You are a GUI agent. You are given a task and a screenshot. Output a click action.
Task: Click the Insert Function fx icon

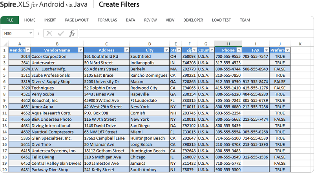coord(72,34)
